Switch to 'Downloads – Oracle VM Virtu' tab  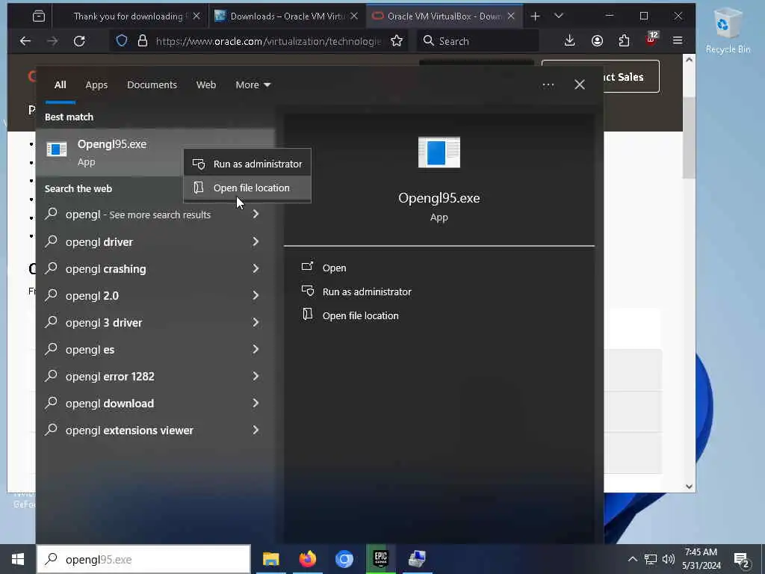(x=287, y=16)
